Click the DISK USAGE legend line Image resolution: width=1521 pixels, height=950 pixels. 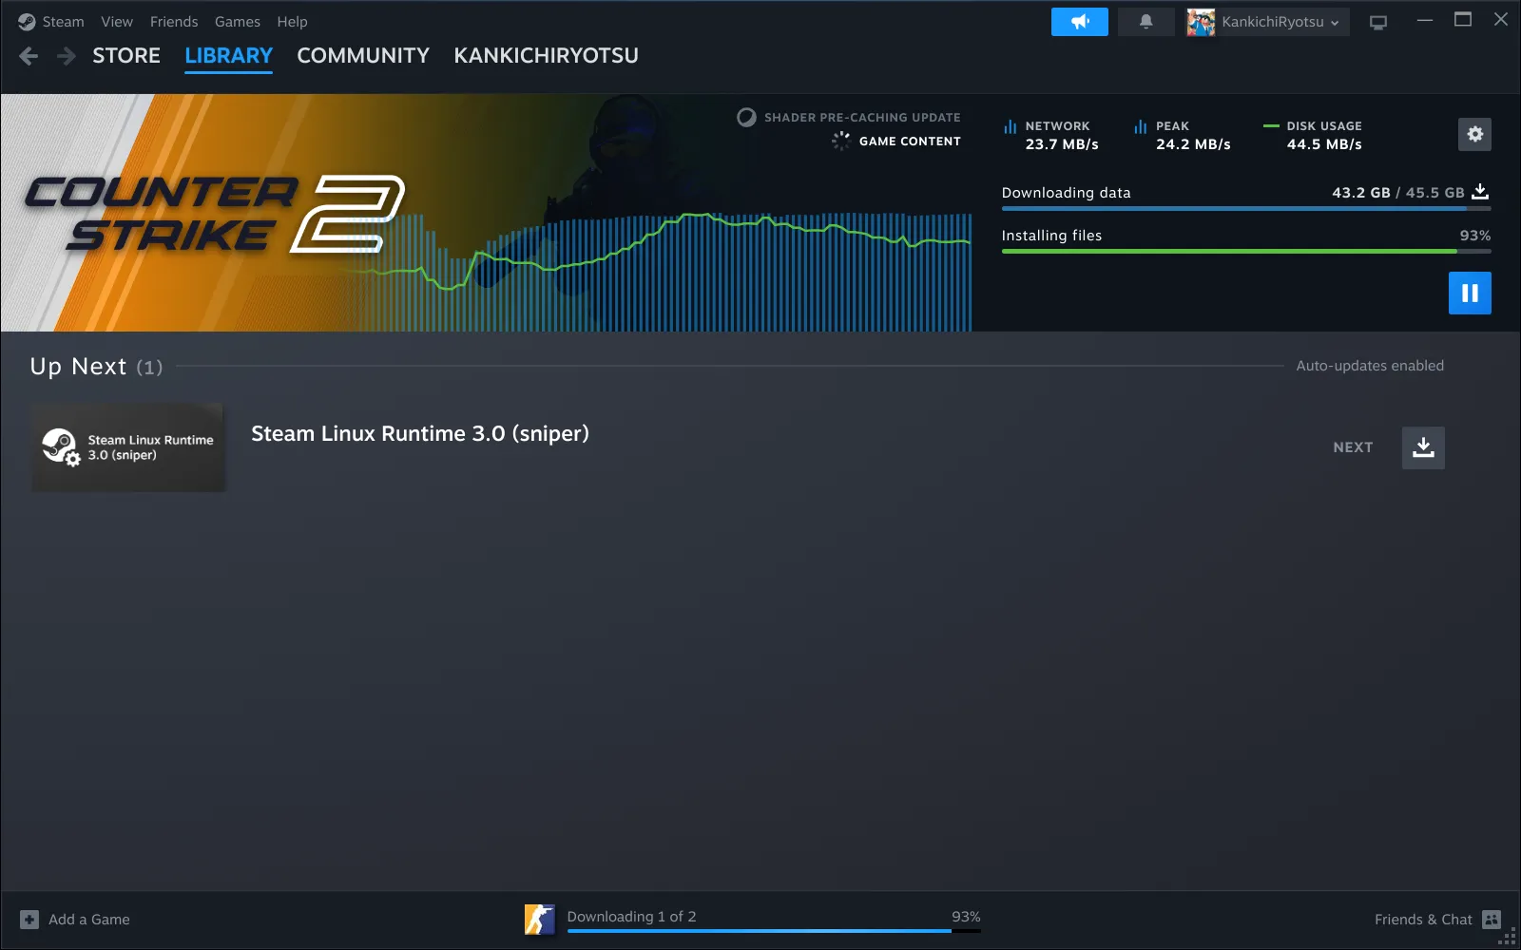click(x=1271, y=125)
